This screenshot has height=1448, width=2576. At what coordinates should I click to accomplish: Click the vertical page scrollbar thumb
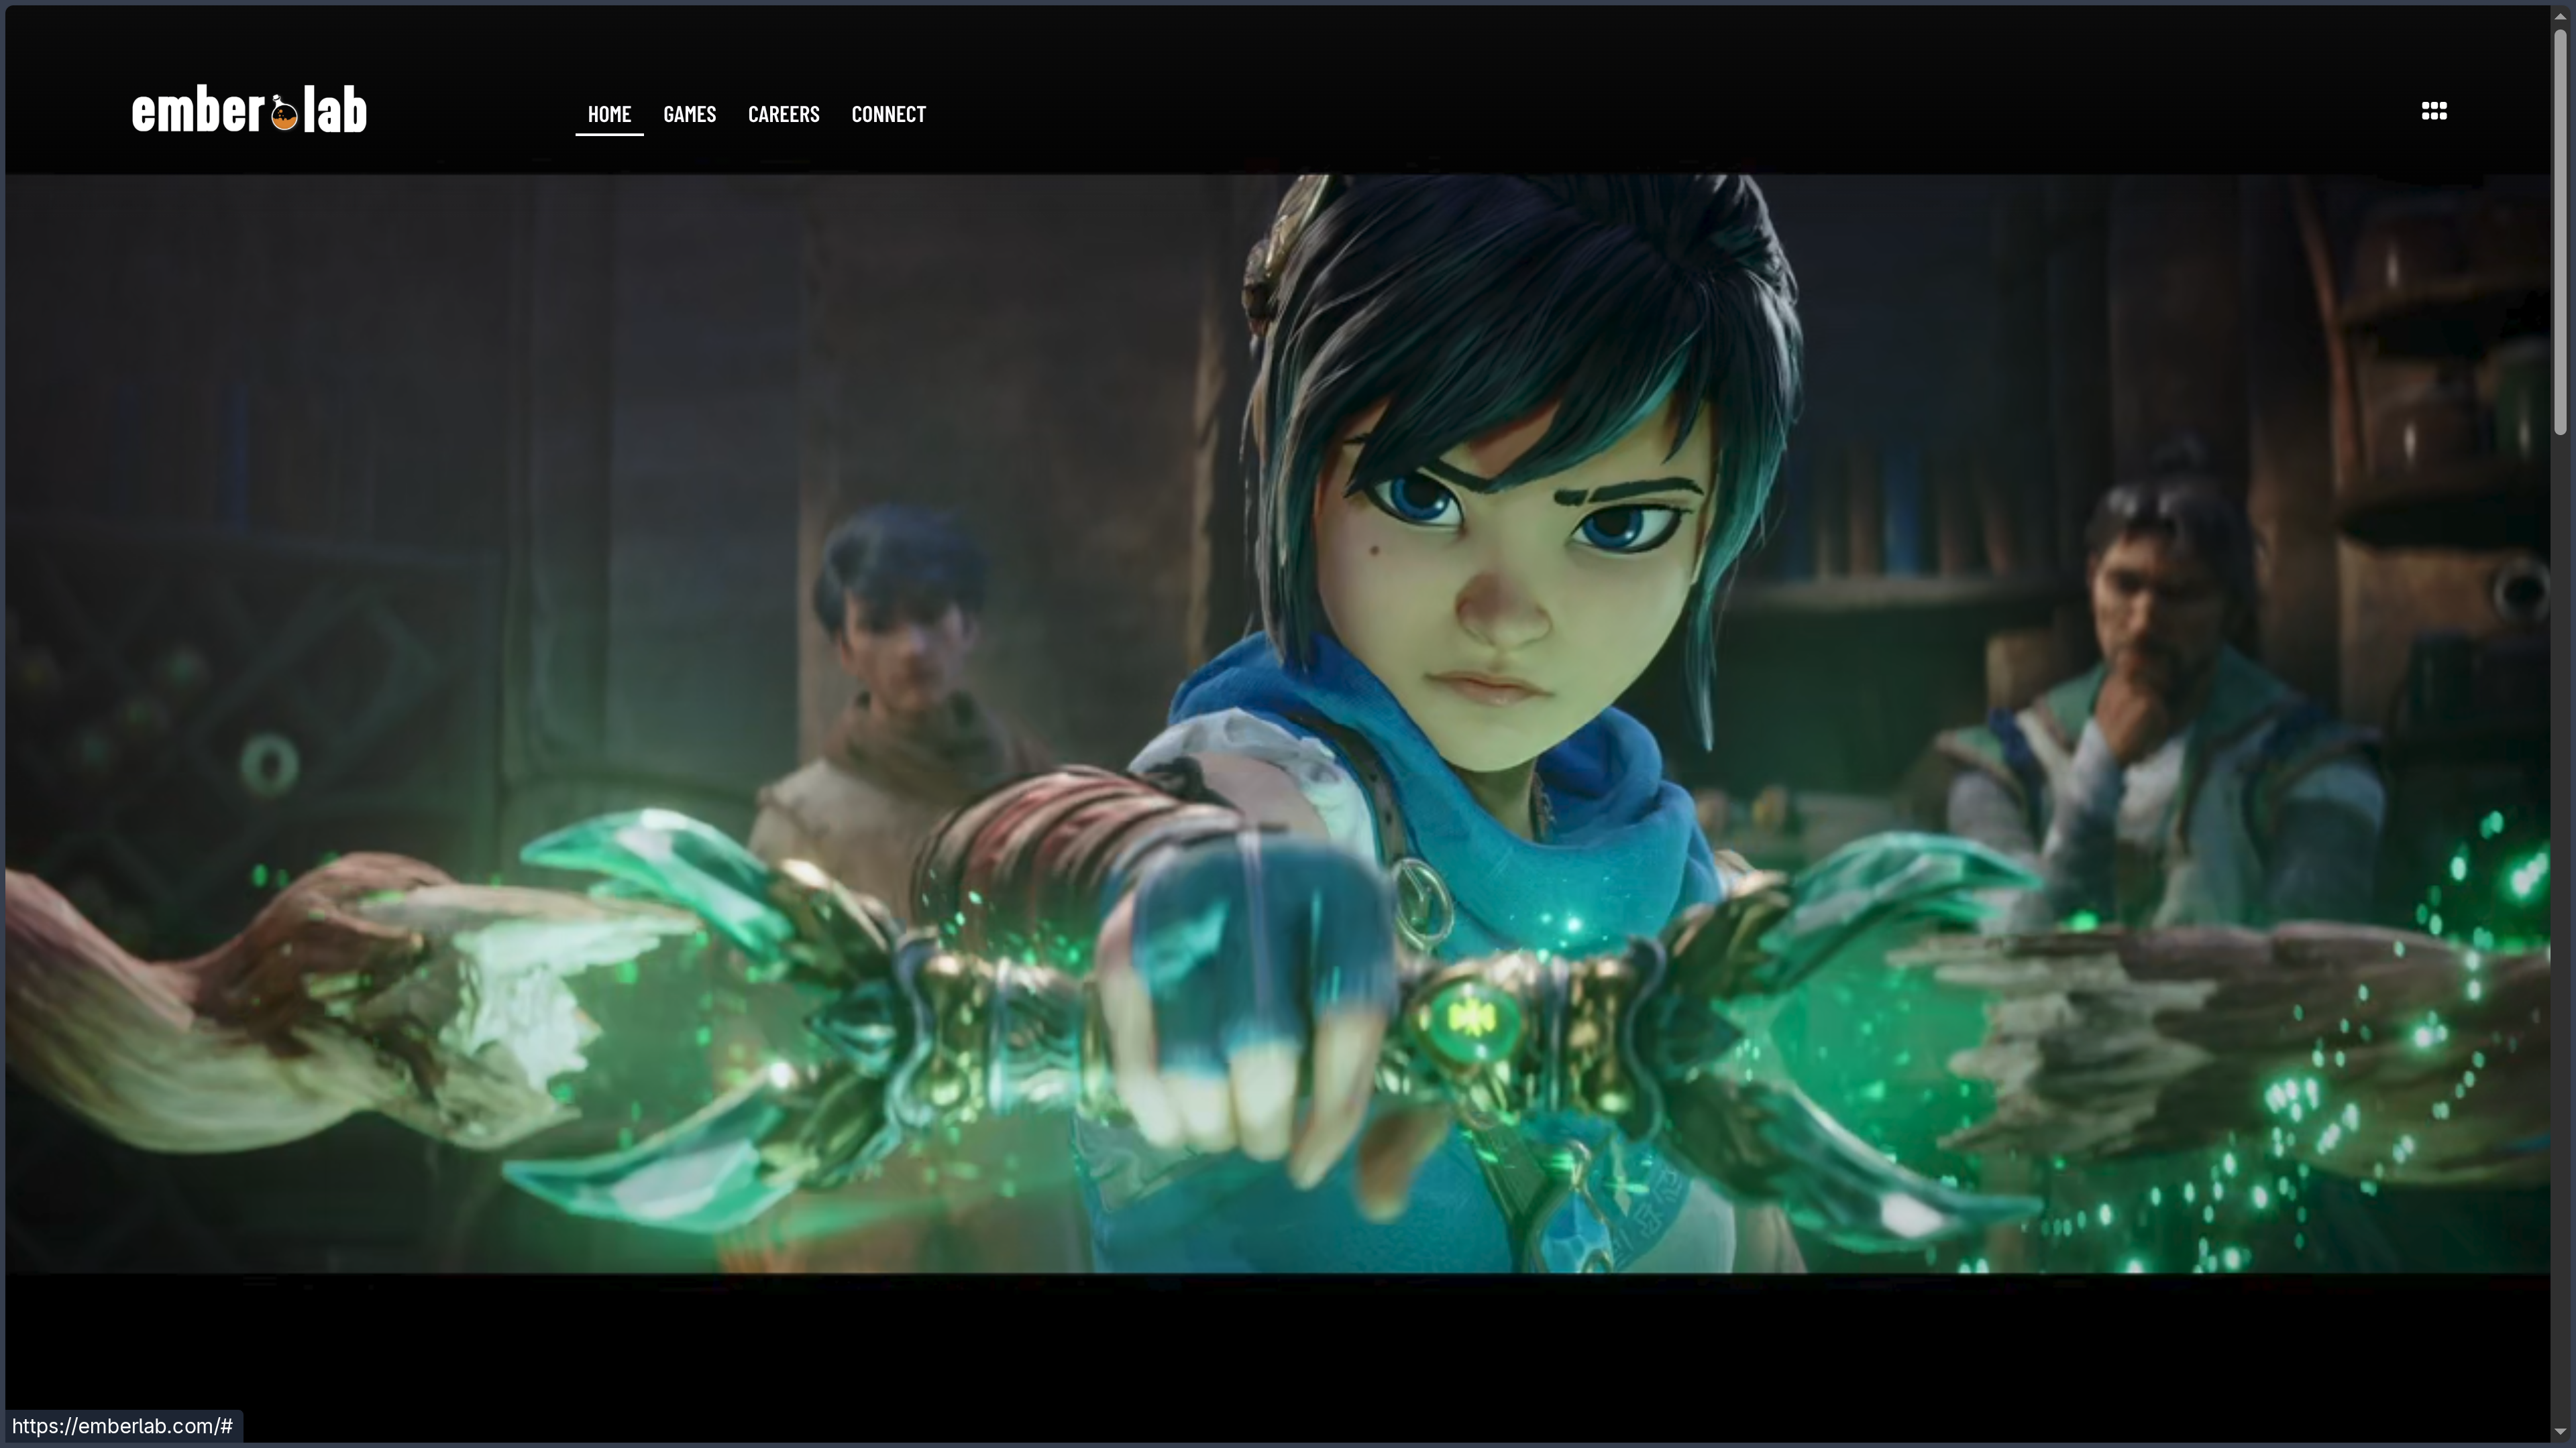[2561, 232]
